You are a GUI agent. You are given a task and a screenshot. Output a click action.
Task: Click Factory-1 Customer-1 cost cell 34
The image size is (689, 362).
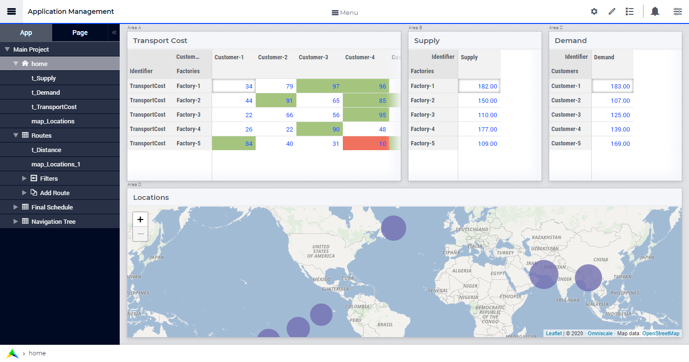click(234, 86)
